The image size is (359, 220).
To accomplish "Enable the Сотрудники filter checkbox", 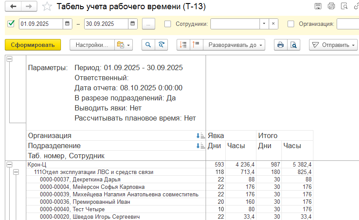I will tap(167, 24).
